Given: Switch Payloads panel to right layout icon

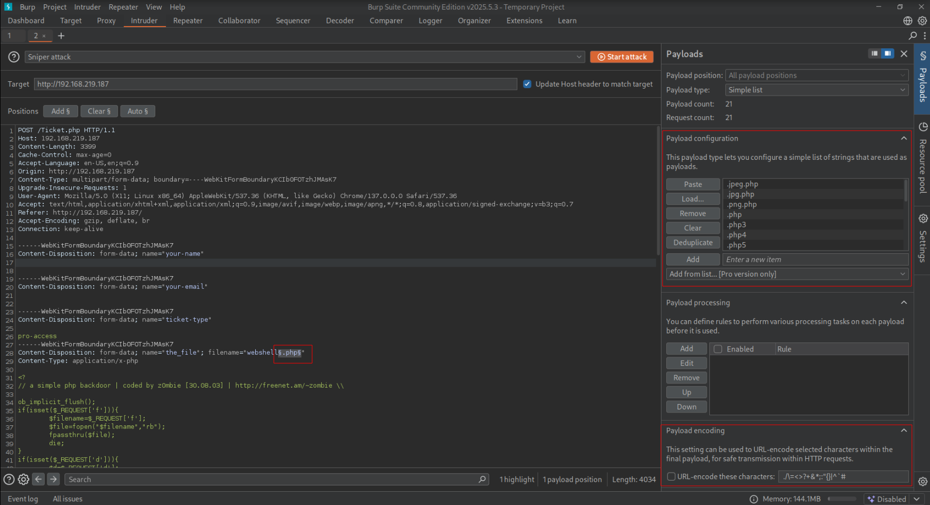Looking at the screenshot, I should 887,54.
